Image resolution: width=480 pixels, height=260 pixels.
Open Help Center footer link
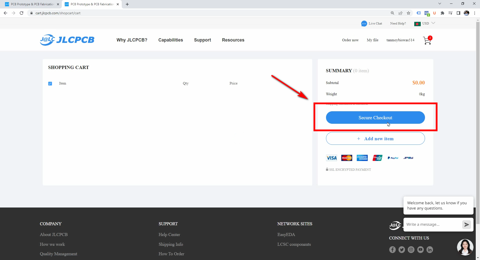coord(169,234)
